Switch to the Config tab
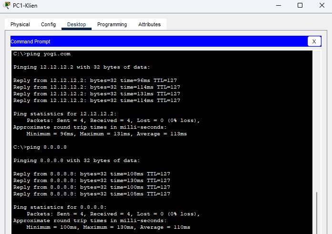Screen dimensions: 332x234 [48, 24]
